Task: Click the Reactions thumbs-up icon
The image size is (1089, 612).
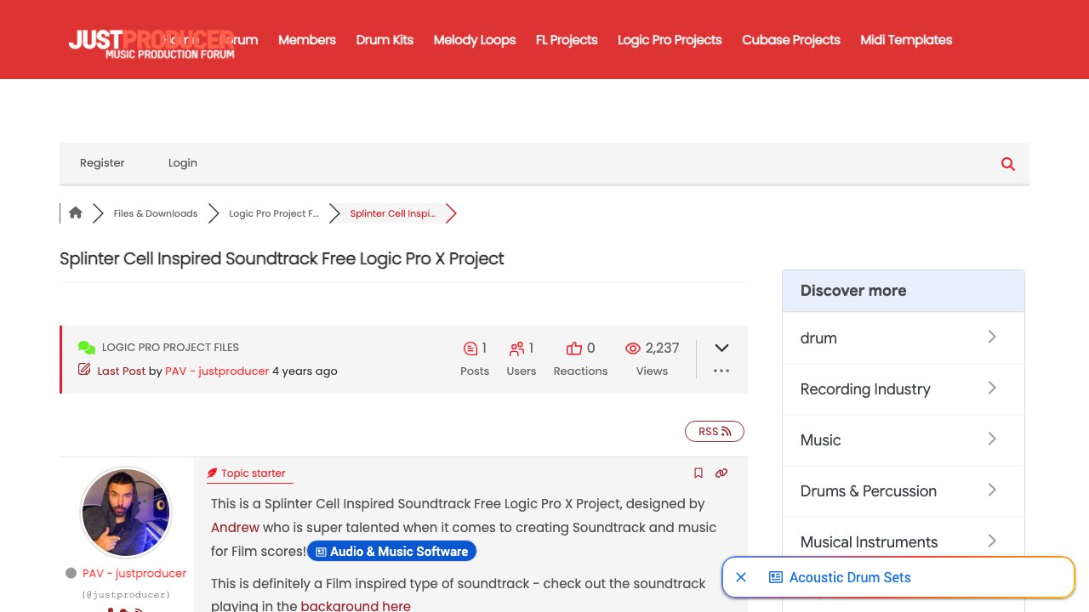Action: 574,348
